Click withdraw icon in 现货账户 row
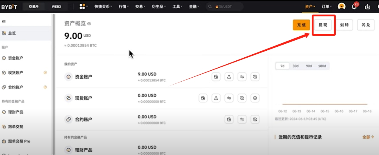379x155 pixels. (216, 98)
